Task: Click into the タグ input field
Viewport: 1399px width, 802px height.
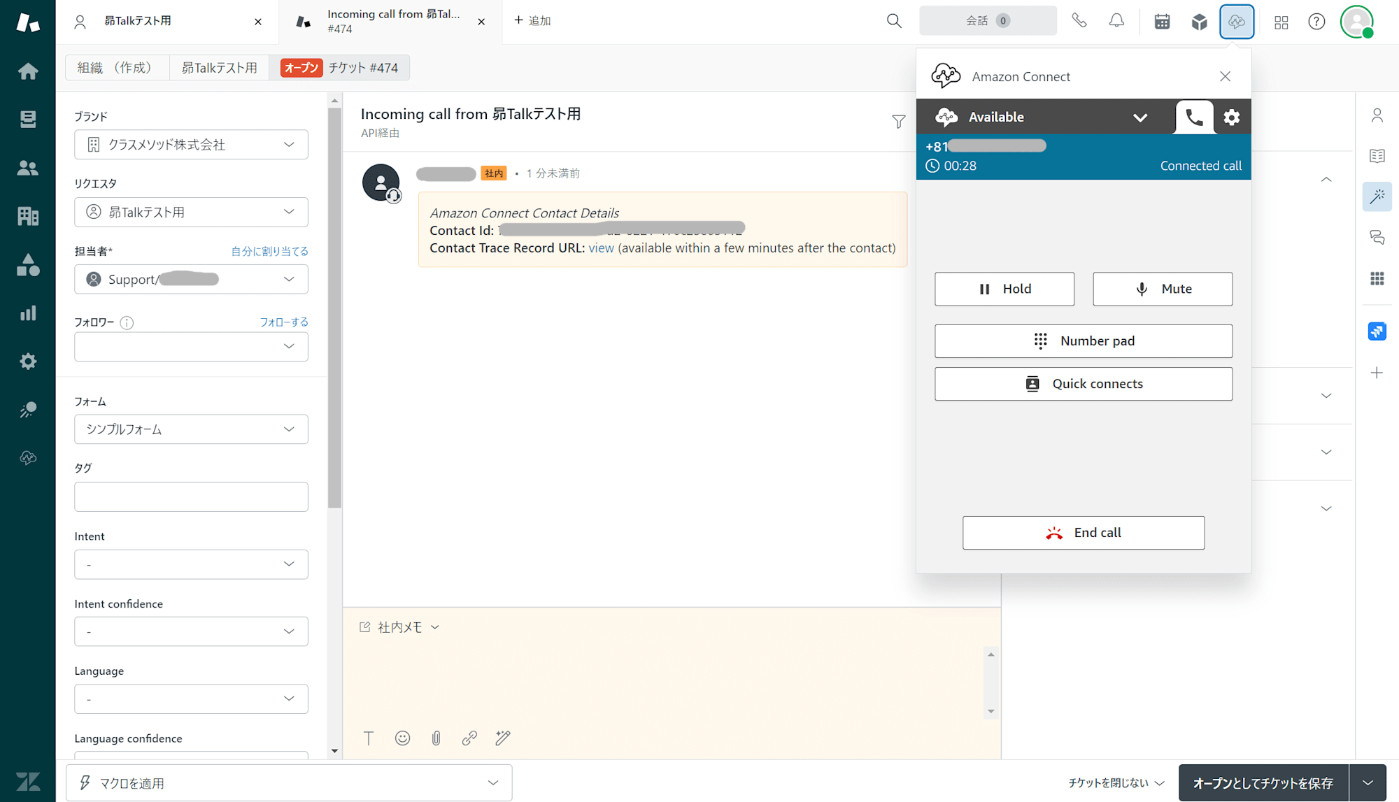Action: (x=191, y=497)
